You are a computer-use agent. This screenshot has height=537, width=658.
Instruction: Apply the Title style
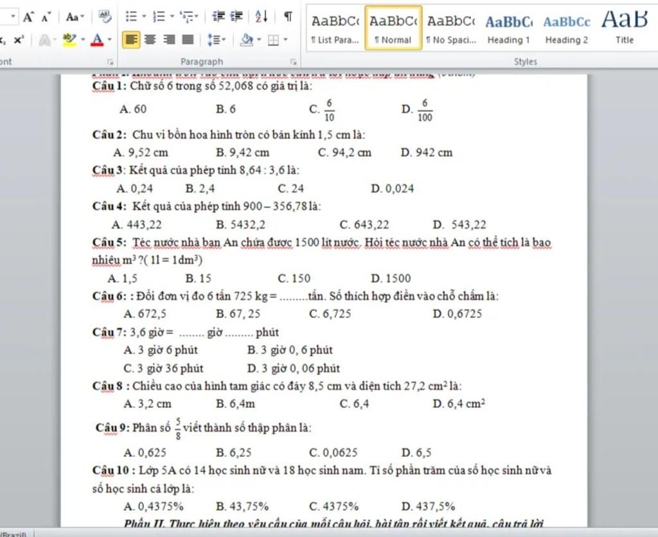(x=625, y=29)
